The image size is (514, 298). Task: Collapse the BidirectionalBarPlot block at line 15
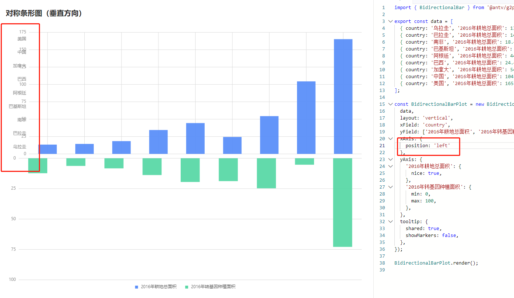(390, 104)
